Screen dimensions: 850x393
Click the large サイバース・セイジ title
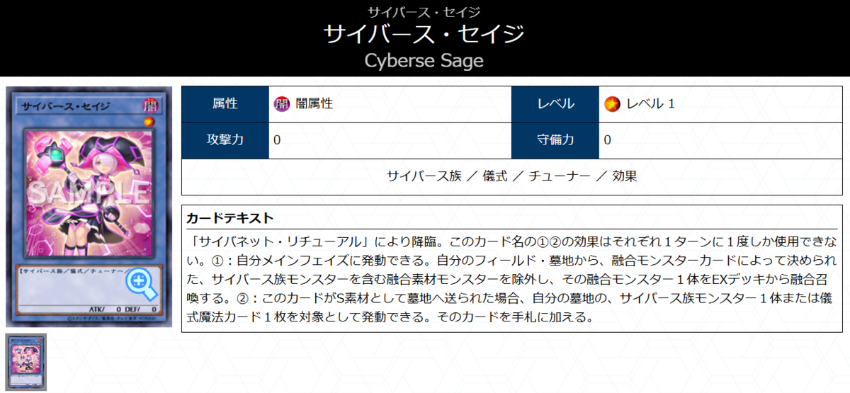(x=424, y=34)
